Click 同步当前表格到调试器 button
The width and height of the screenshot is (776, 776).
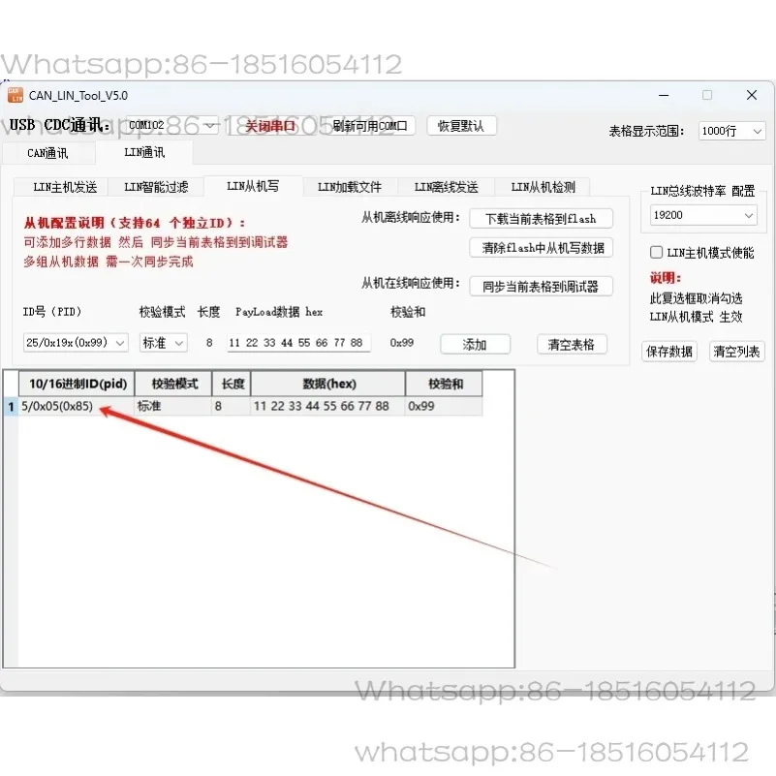(541, 287)
